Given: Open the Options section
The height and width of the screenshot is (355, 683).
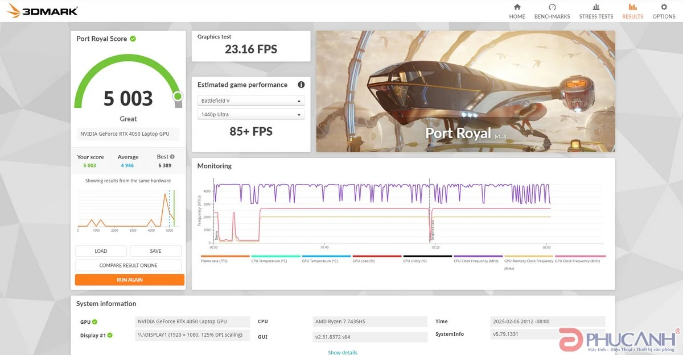Looking at the screenshot, I should (x=664, y=11).
